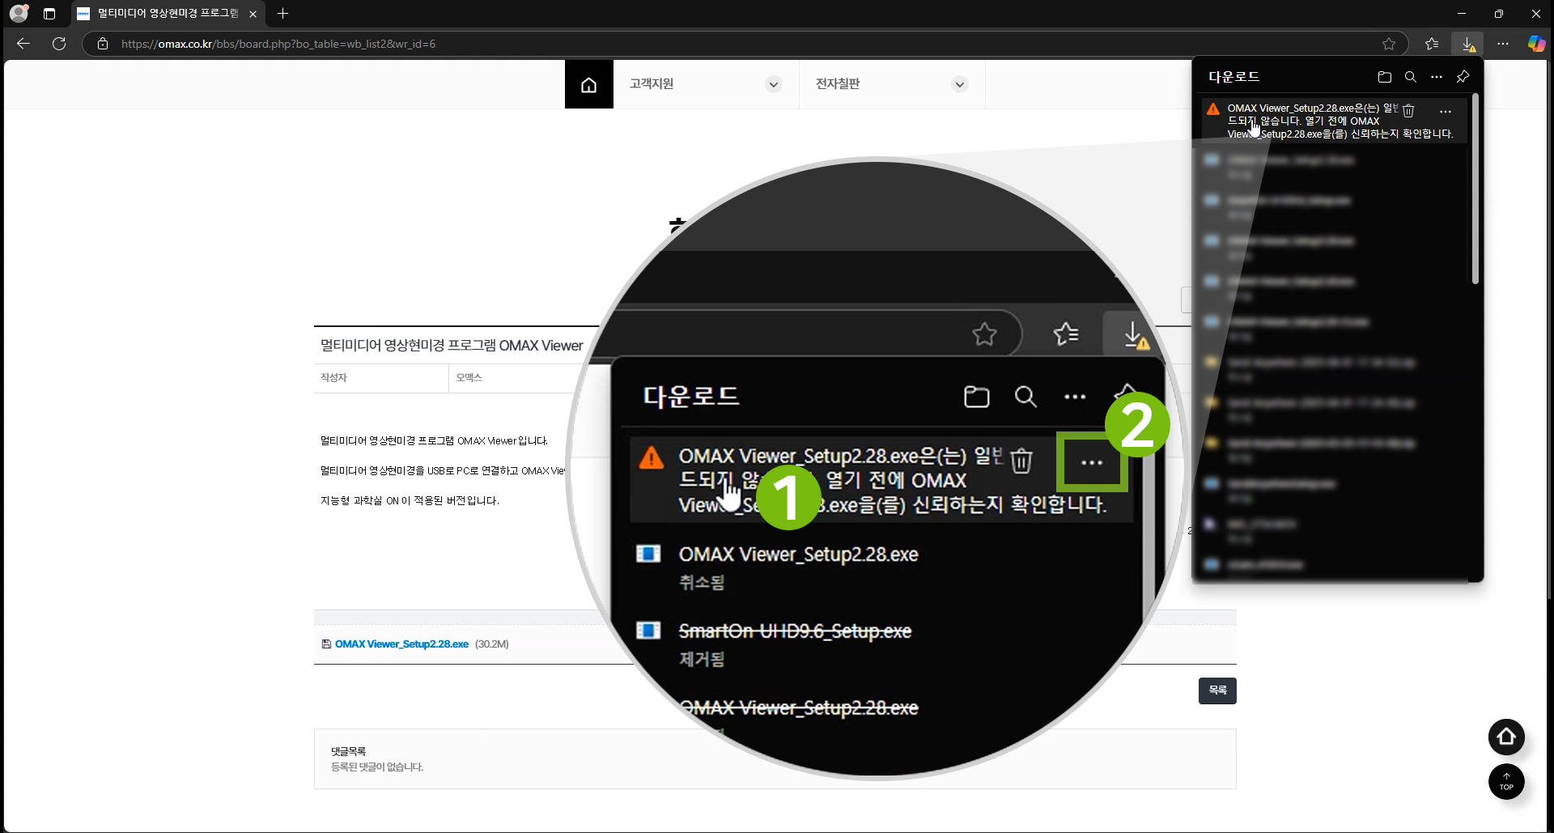Pin the downloads panel
The width and height of the screenshot is (1554, 833).
(x=1463, y=77)
